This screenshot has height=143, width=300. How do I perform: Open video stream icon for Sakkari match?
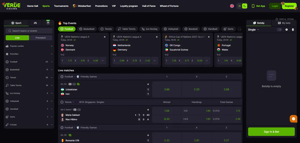75,110
